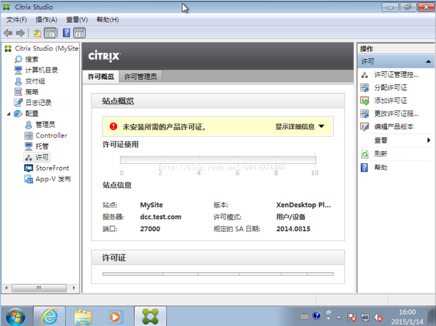Switch to the 许可管理员 tab

(140, 76)
